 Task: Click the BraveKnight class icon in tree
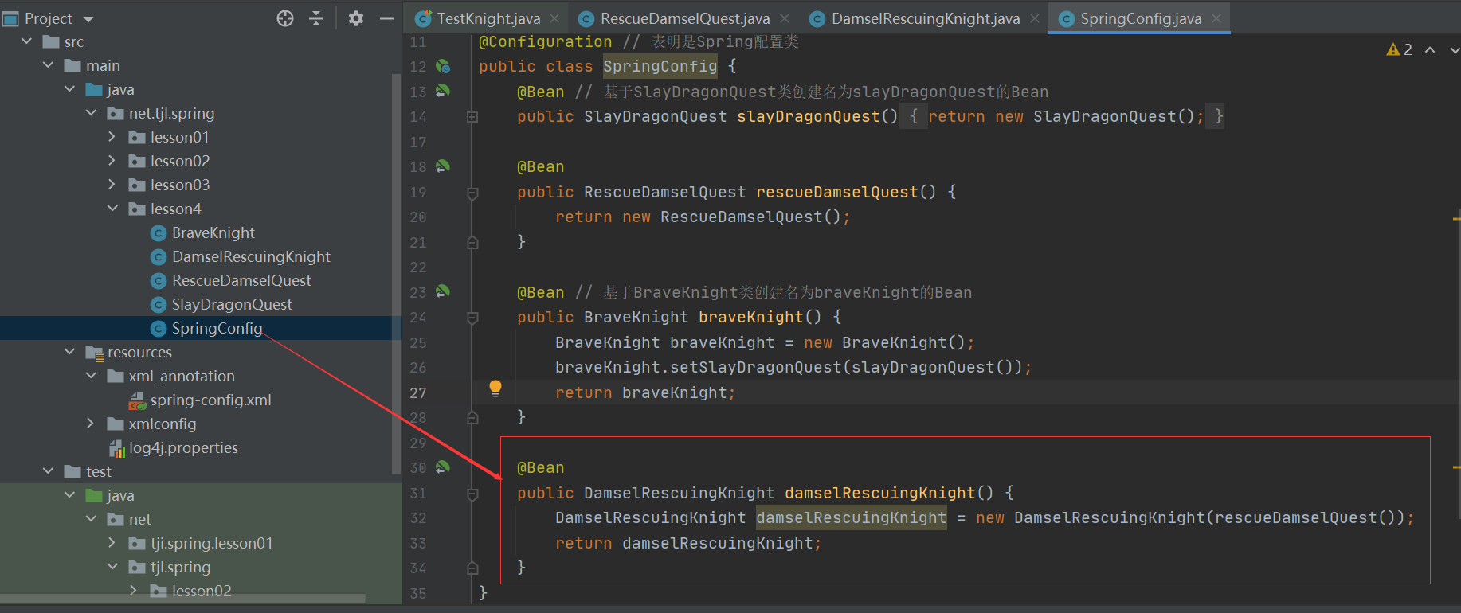159,233
